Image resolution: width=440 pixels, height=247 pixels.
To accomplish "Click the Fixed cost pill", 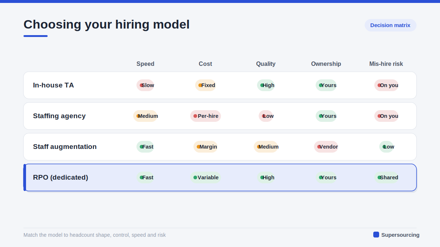I will [x=205, y=85].
